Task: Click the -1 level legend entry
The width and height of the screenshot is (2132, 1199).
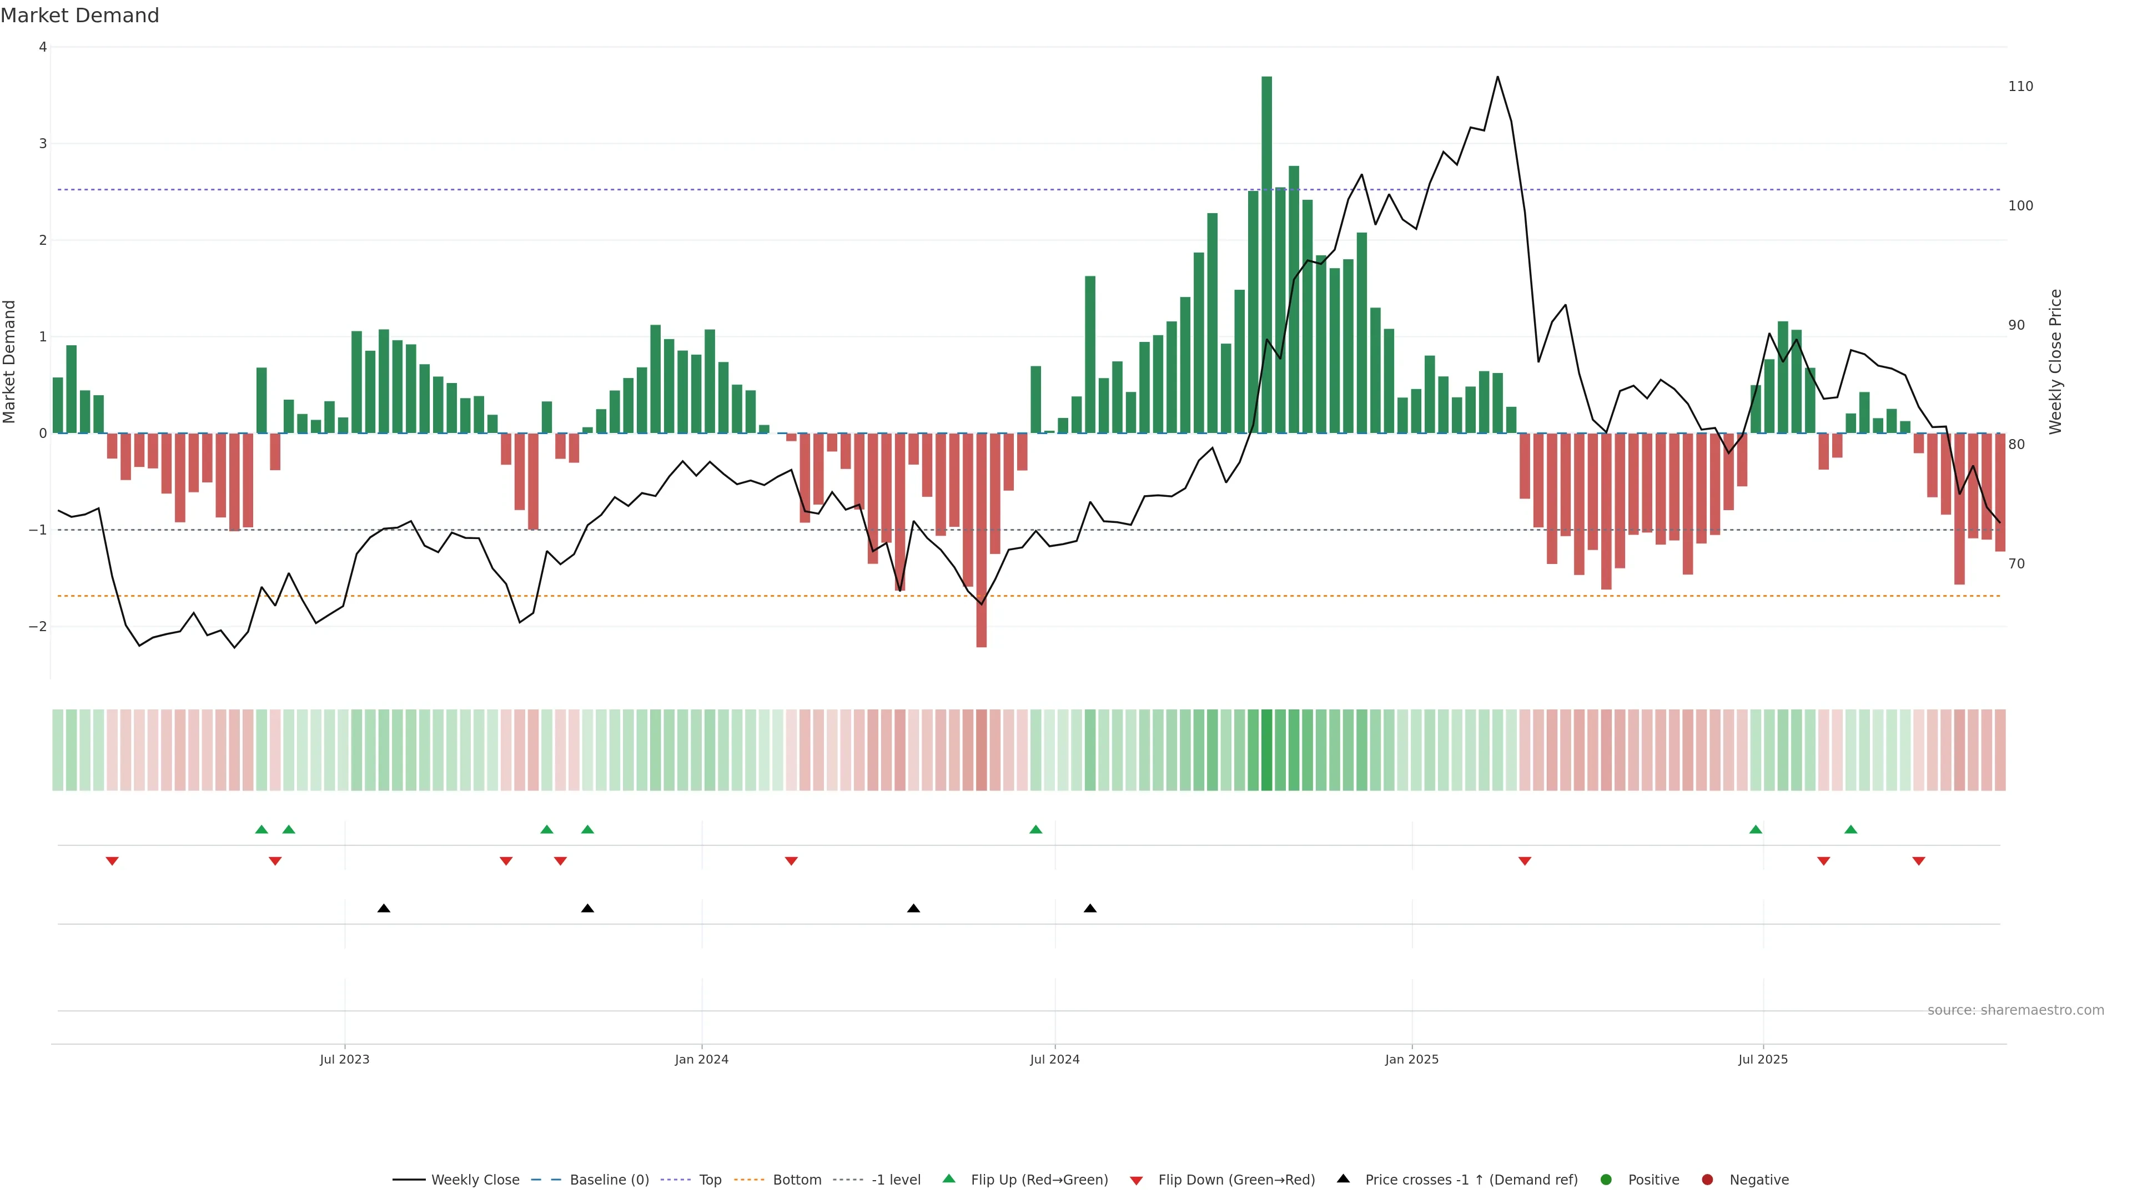Action: pos(896,1180)
